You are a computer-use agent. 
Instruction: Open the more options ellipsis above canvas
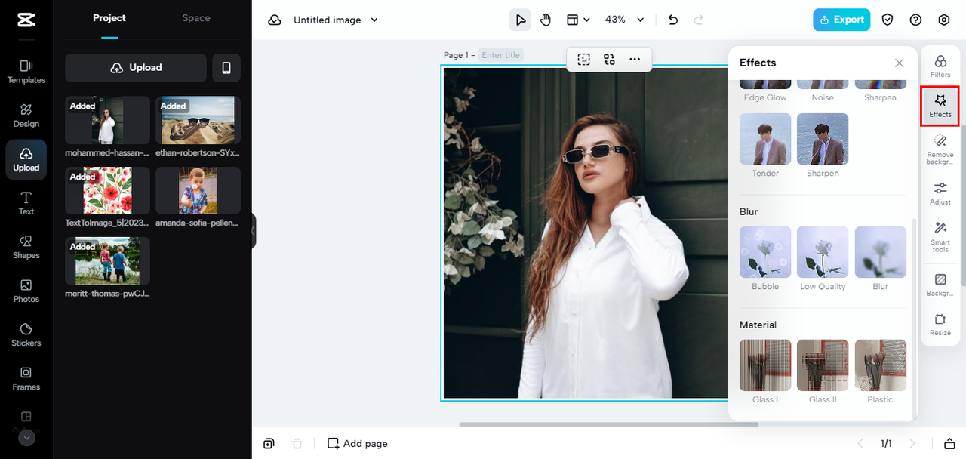pyautogui.click(x=635, y=60)
